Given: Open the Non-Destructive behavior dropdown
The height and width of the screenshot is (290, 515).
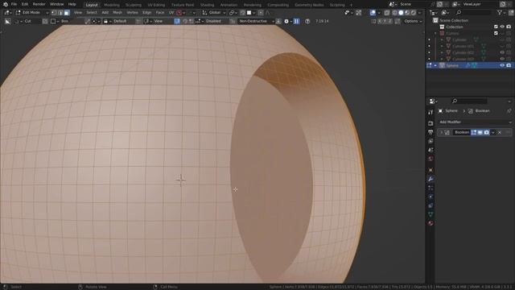Looking at the screenshot, I should (x=256, y=21).
